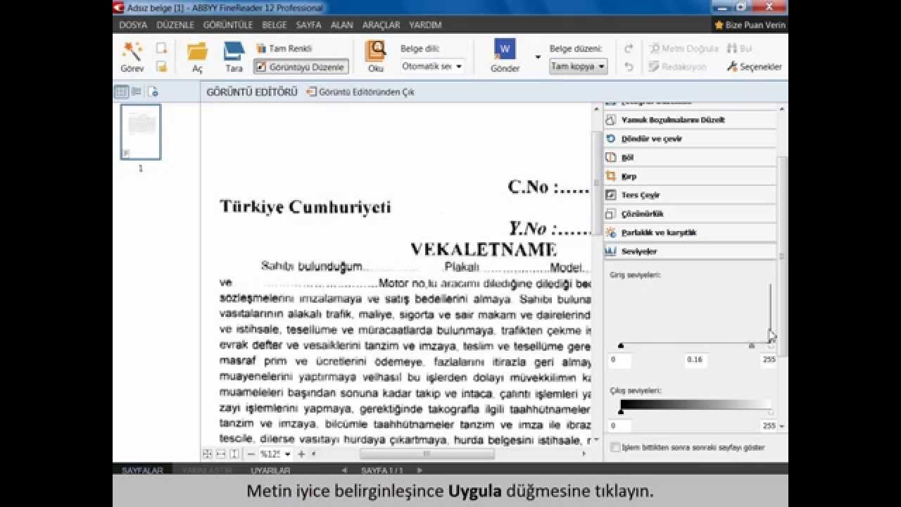Click the fit-to-height zoom icon
Image resolution: width=901 pixels, height=507 pixels.
(234, 454)
